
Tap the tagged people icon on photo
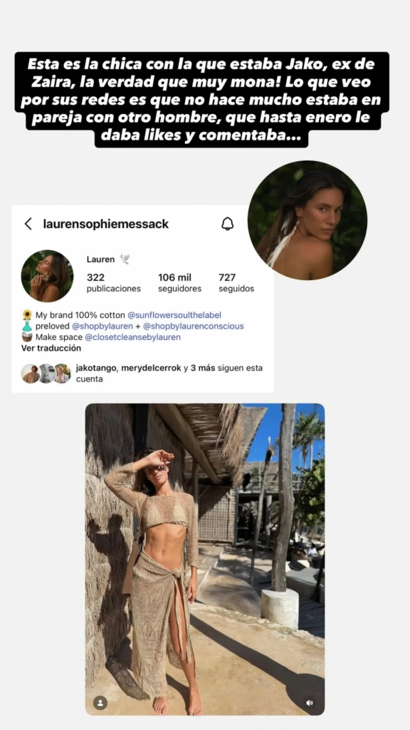[100, 702]
